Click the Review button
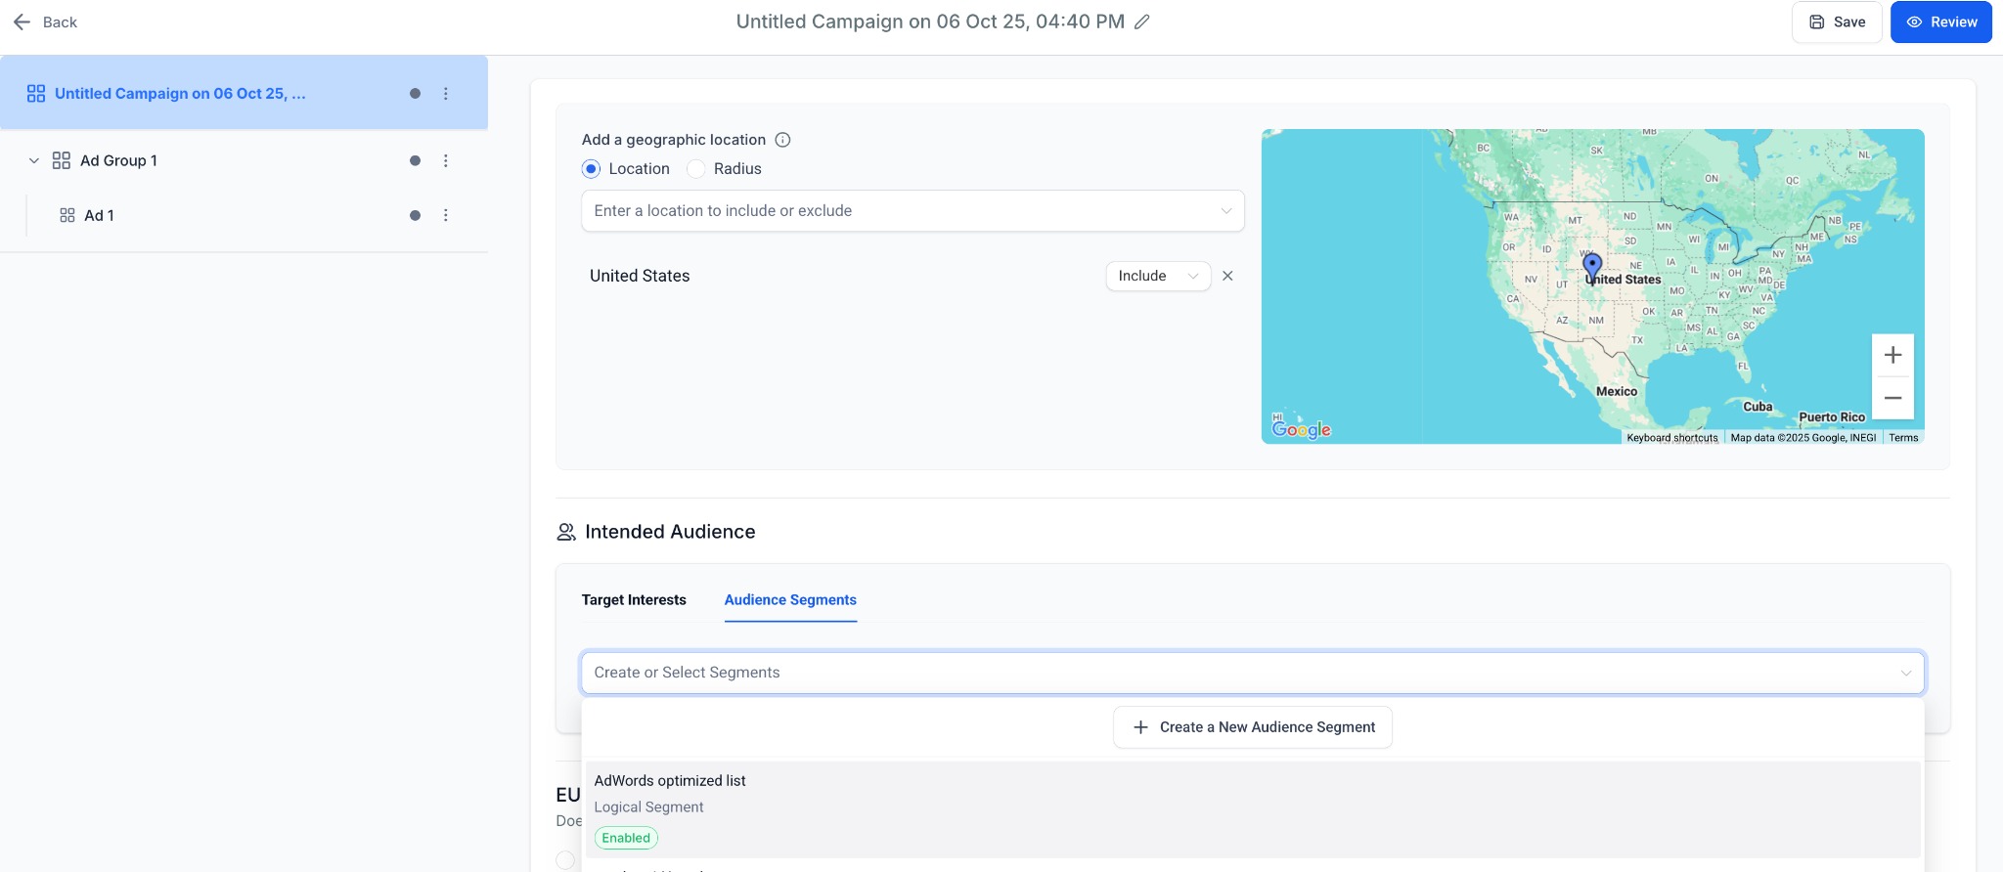Image resolution: width=2003 pixels, height=872 pixels. coord(1940,22)
